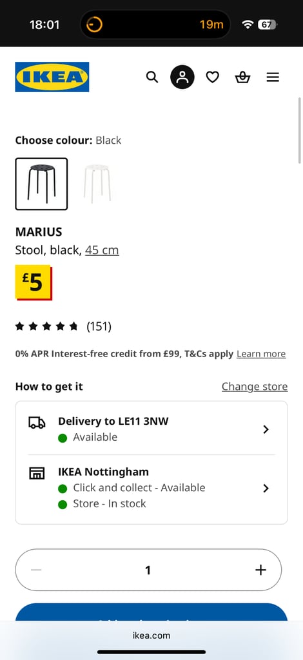303x660 pixels.
Task: Go to IKEA home via logo
Action: [52, 77]
